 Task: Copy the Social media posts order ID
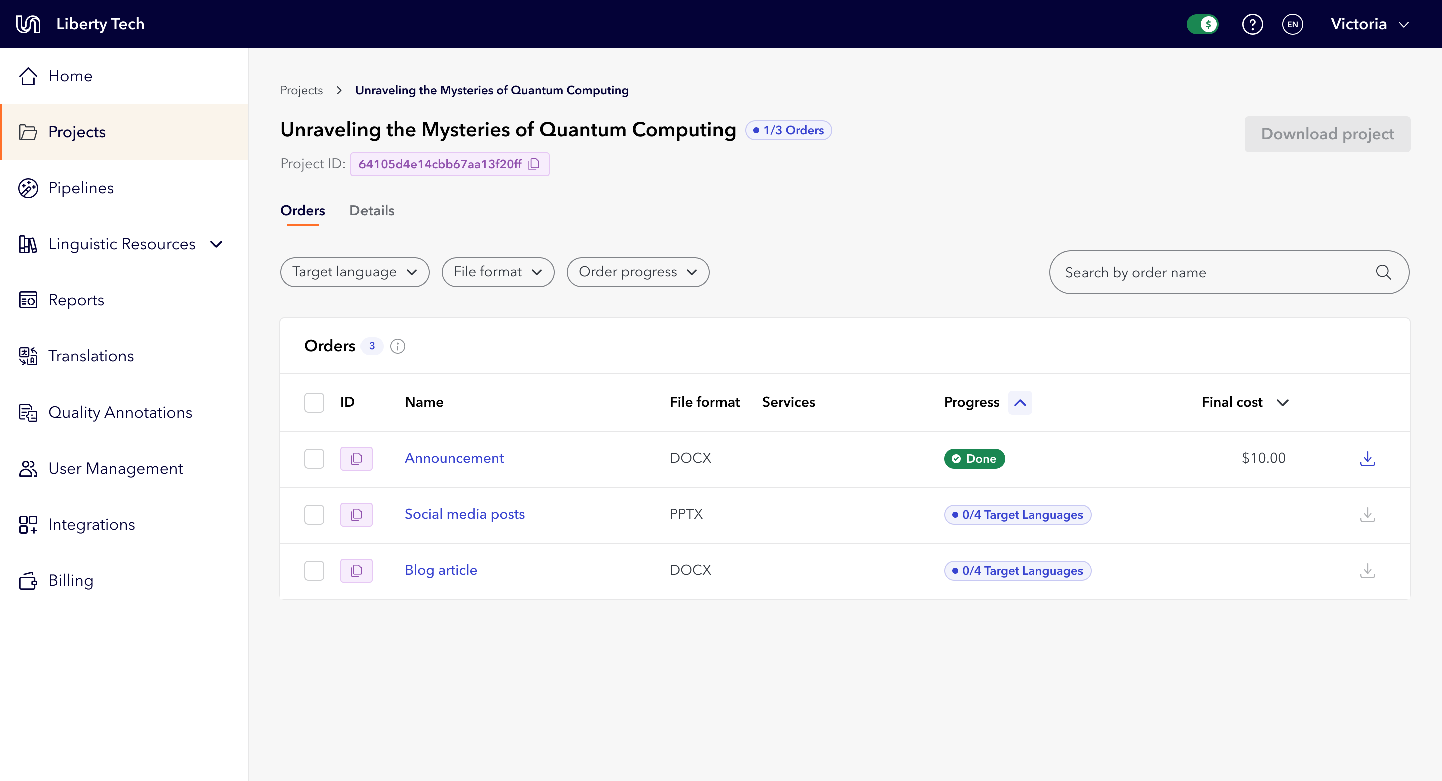pos(356,515)
